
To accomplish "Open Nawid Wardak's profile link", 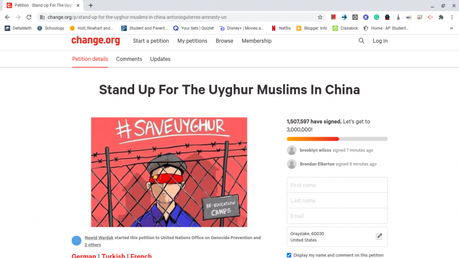I will pyautogui.click(x=99, y=238).
